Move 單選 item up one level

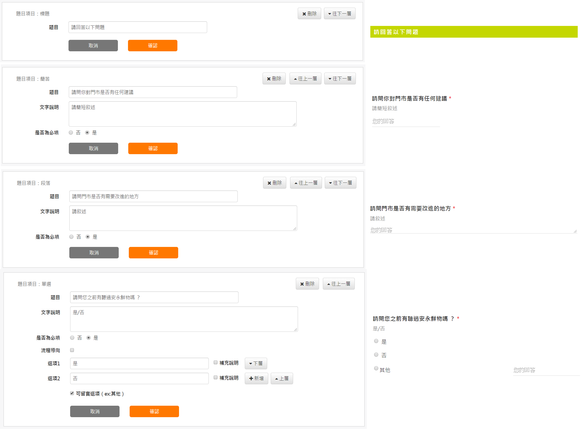coord(338,284)
